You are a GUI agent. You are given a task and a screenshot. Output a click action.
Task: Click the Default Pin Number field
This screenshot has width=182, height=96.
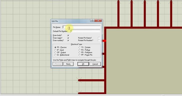[x=85, y=31]
